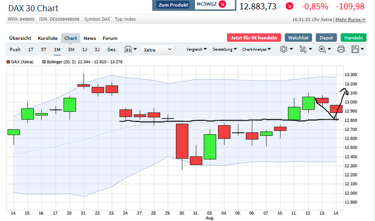The height and width of the screenshot is (221, 375).
Task: Select 3J timeframe
Action: click(x=97, y=49)
